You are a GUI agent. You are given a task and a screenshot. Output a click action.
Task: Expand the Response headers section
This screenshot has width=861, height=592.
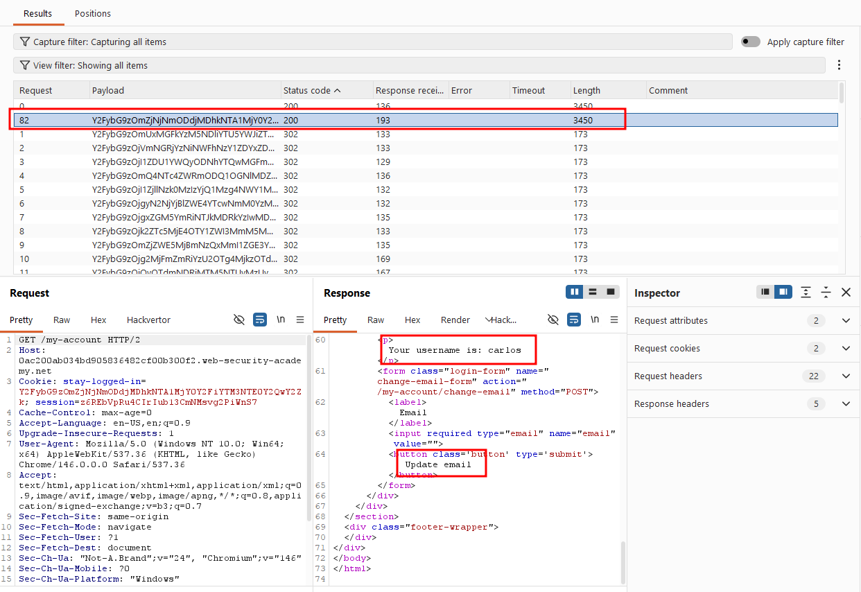tap(743, 403)
